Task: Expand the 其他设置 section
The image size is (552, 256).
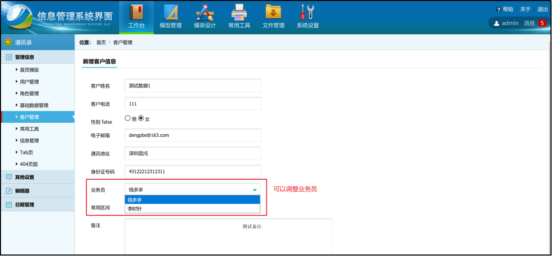Action: 37,177
